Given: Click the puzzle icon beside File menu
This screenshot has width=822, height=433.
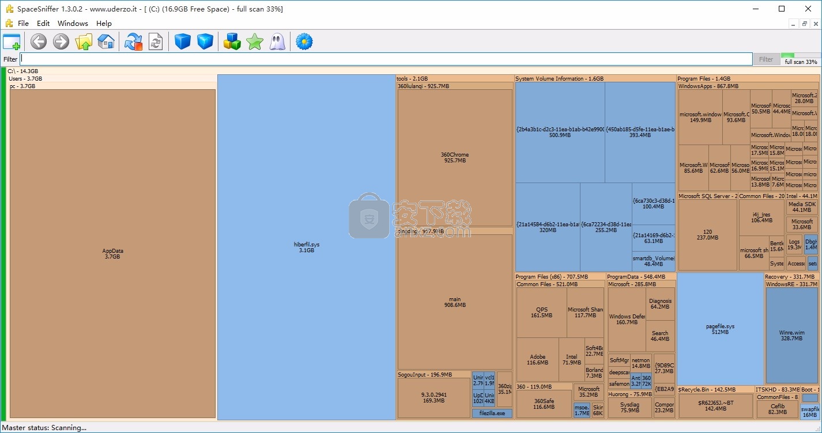Looking at the screenshot, I should (x=9, y=23).
